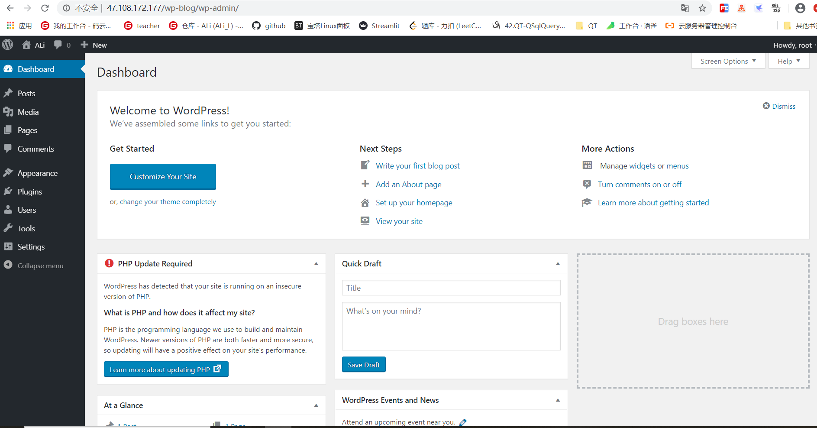Open the 42.QT-QSqlQuery bookmark

[529, 26]
